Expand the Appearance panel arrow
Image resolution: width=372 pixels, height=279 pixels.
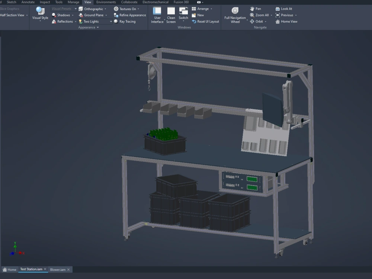98,28
